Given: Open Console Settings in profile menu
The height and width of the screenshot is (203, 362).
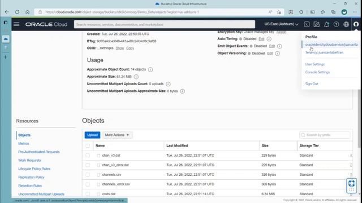Looking at the screenshot, I should pyautogui.click(x=317, y=72).
